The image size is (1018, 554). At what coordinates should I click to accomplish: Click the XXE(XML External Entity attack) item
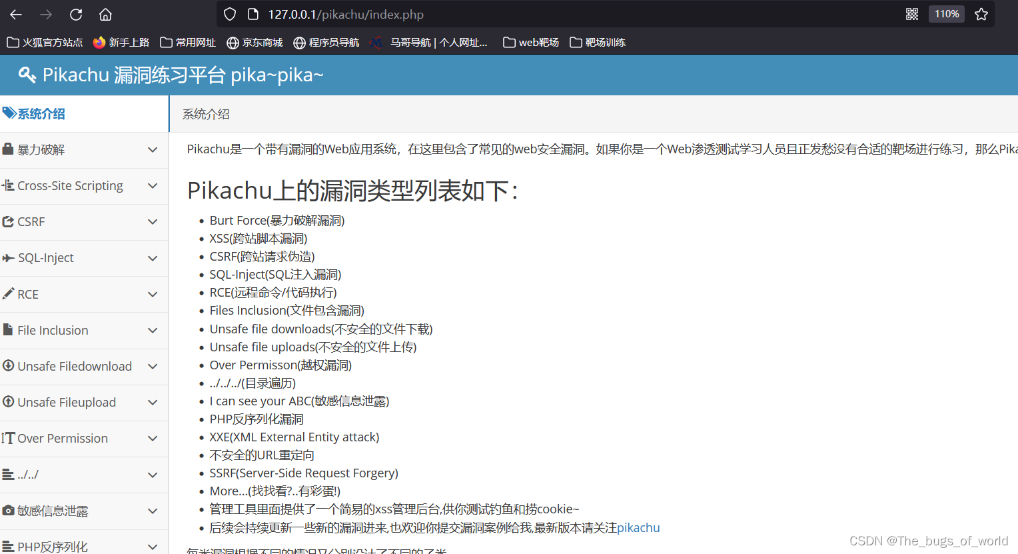pos(294,437)
